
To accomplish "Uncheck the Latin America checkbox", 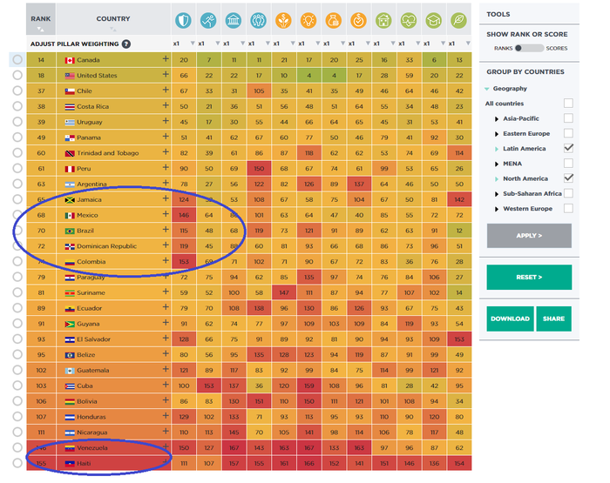I will [x=568, y=148].
